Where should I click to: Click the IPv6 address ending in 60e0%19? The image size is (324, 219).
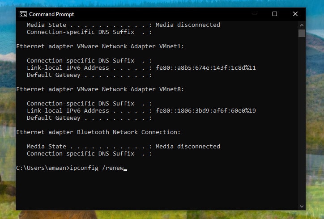coord(205,111)
